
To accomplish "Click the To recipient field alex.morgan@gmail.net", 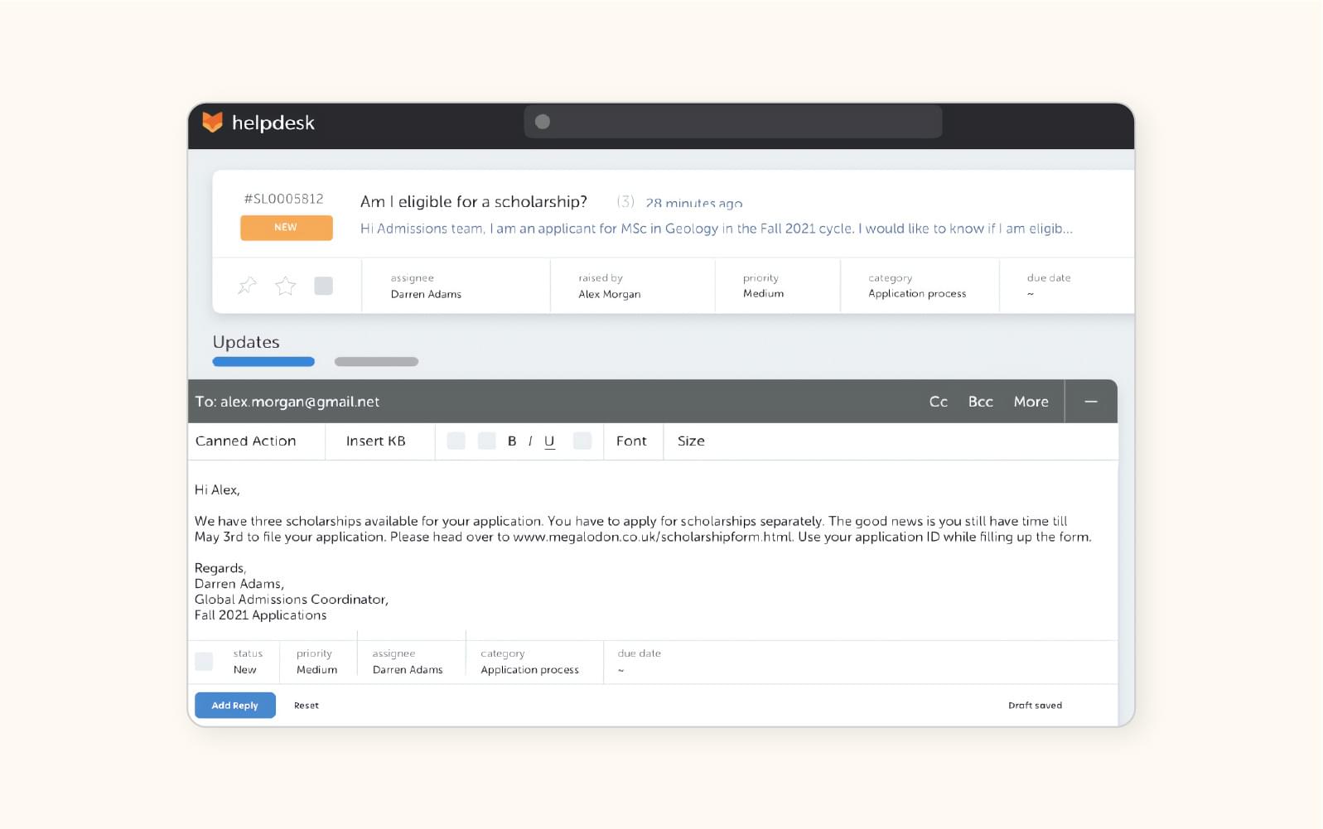I will (x=287, y=402).
